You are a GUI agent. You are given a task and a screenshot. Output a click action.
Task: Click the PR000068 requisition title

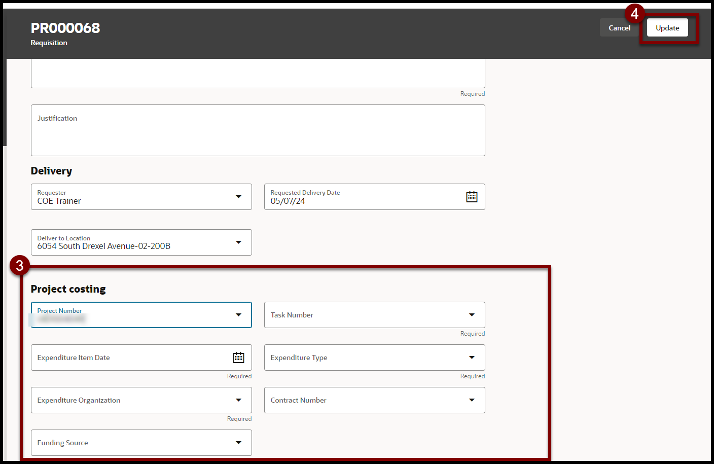(65, 28)
